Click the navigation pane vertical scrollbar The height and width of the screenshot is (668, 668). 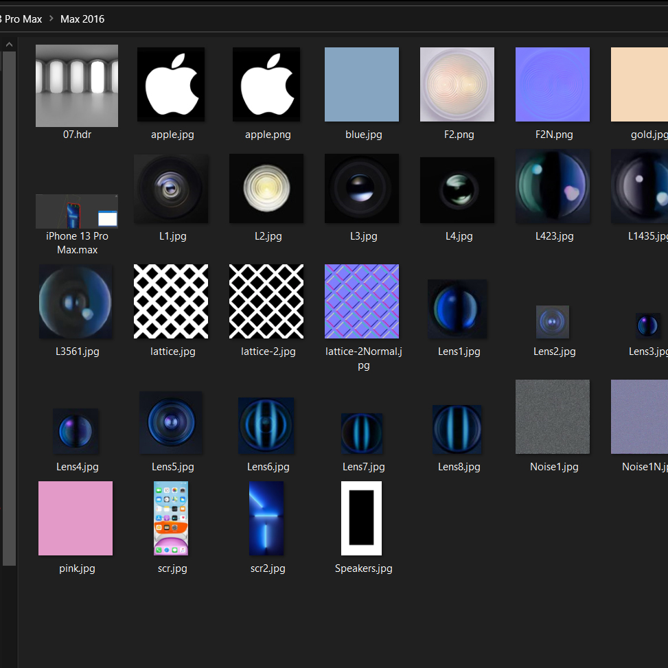[9, 308]
